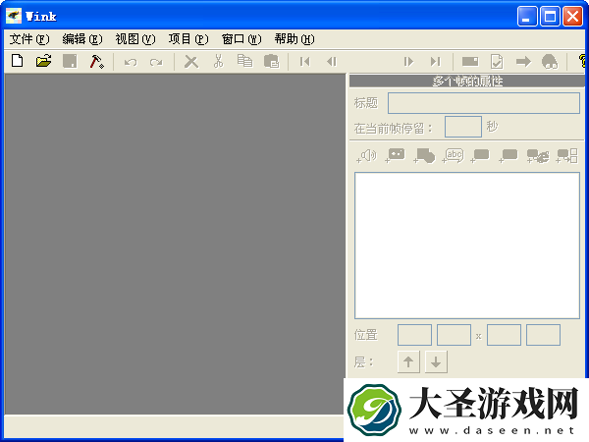Open the 项目(P) menu
Screen dimensions: 589x442
point(188,39)
